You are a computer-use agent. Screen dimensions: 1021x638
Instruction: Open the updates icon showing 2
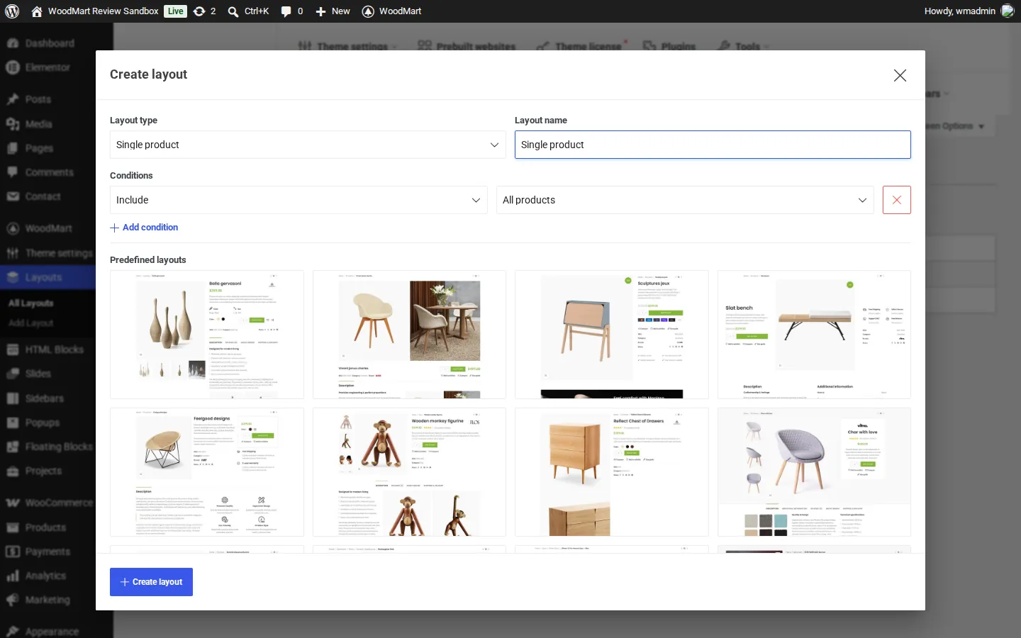point(204,11)
